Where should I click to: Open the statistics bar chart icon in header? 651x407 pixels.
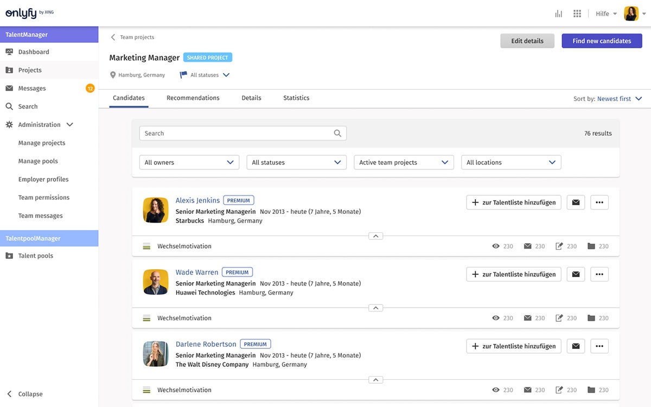558,13
